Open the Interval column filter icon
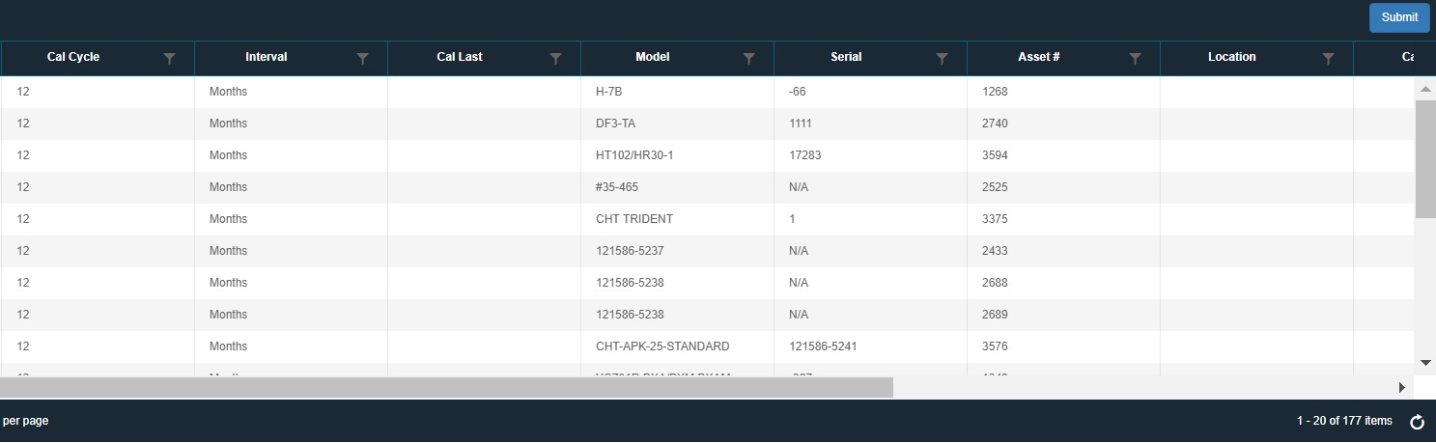This screenshot has height=443, width=1436. [363, 58]
